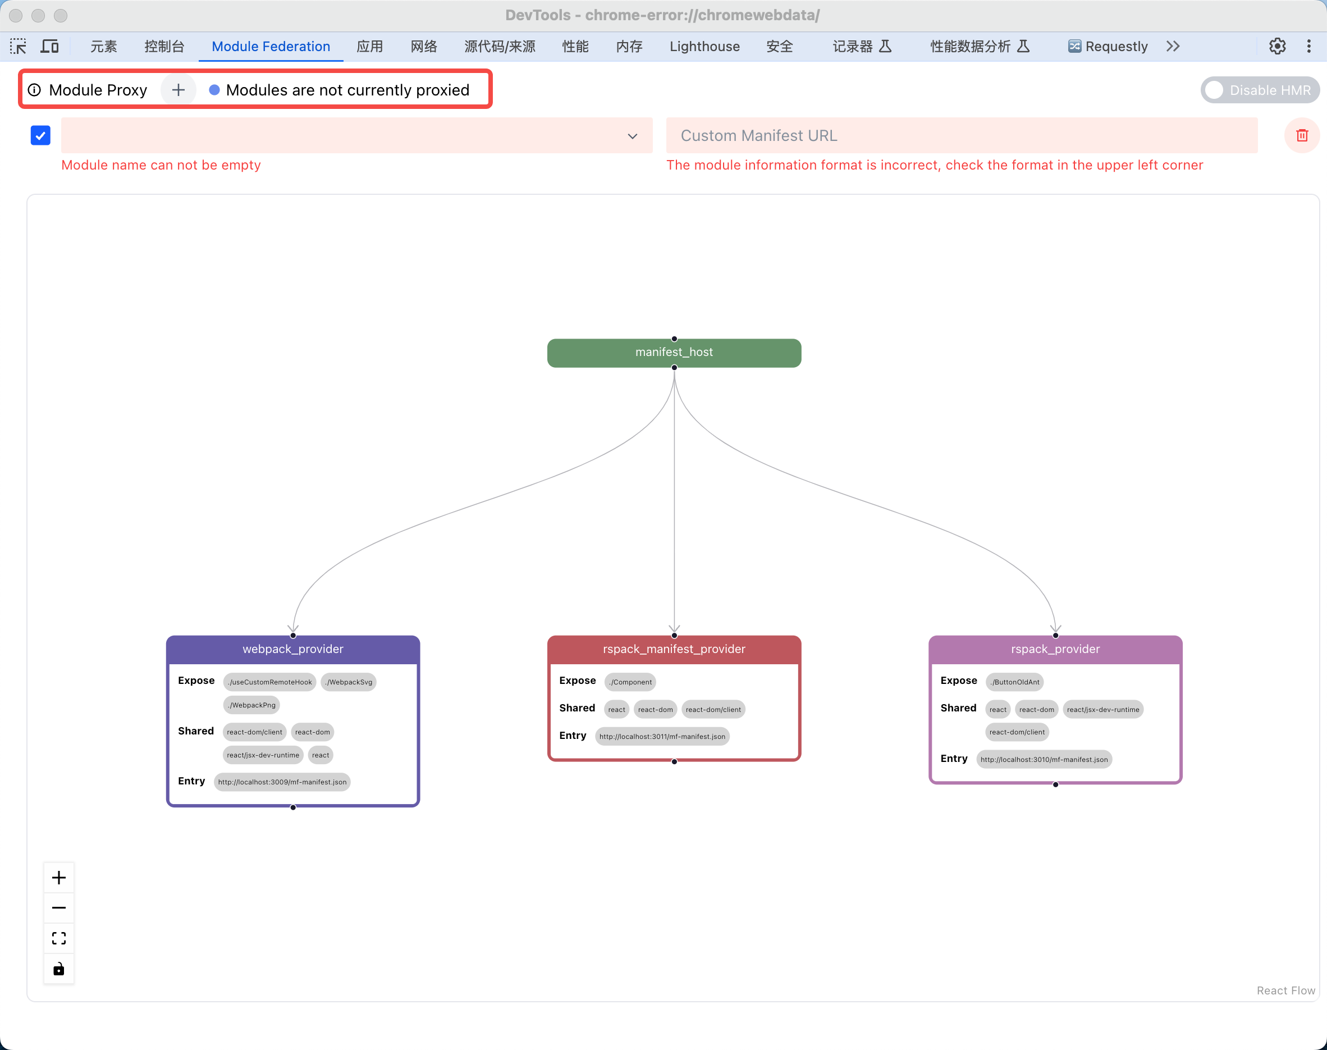Delete the proxy rule with trash icon

click(1302, 135)
